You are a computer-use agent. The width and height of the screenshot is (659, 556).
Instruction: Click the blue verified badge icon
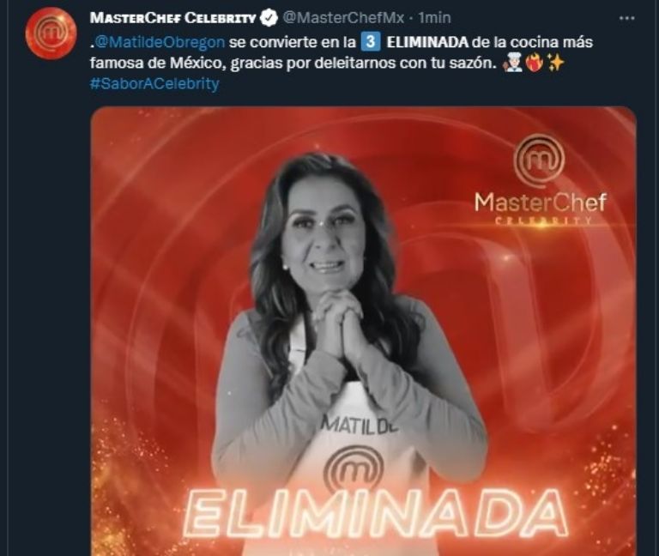click(x=269, y=18)
